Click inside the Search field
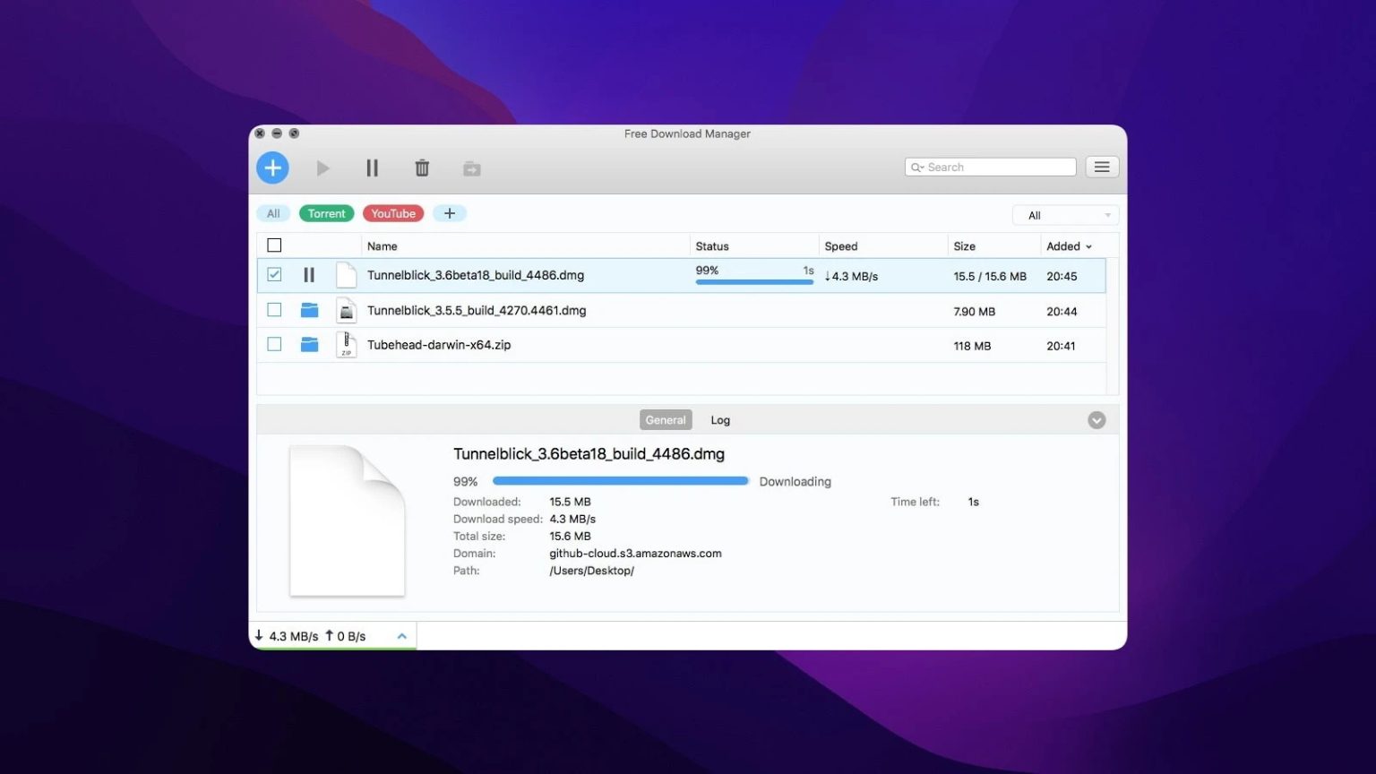The height and width of the screenshot is (774, 1376). (989, 167)
